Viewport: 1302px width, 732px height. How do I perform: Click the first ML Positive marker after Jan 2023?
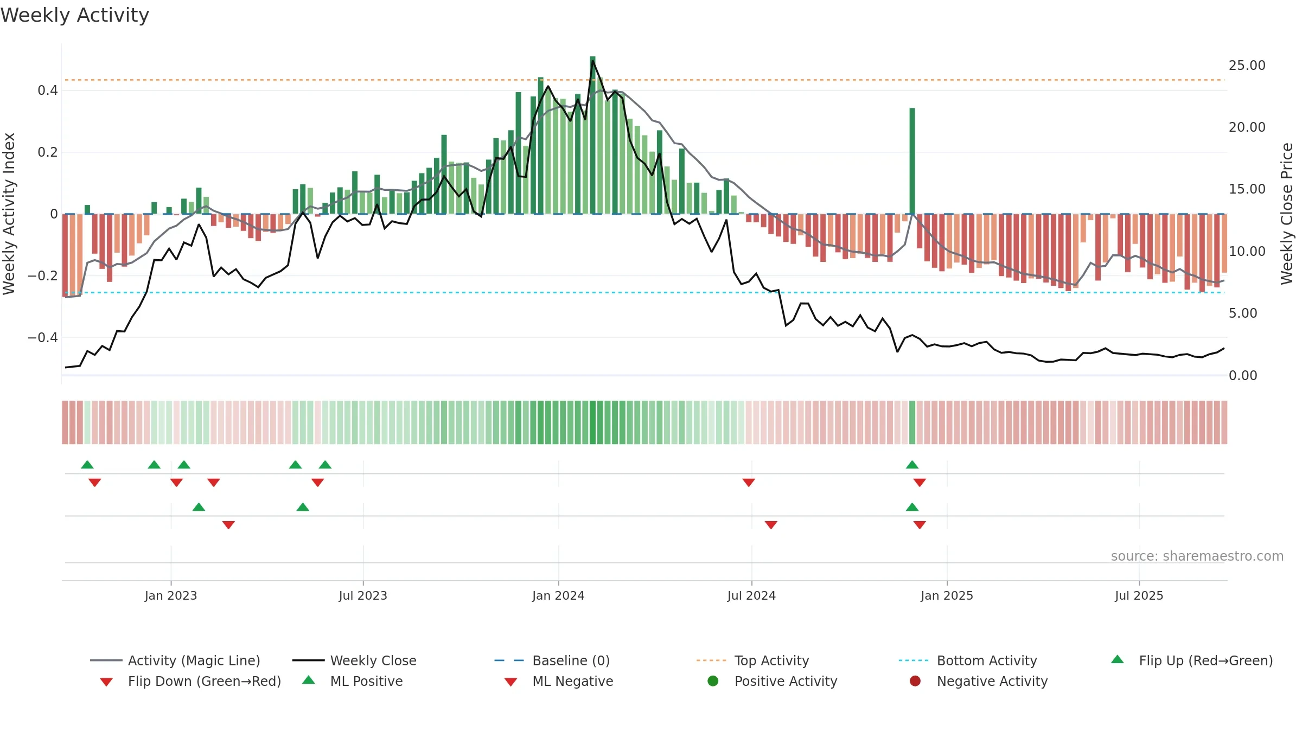click(x=199, y=507)
